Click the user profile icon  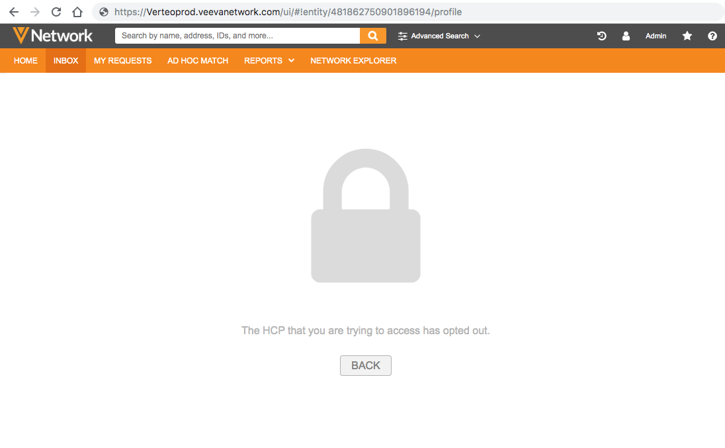tap(626, 36)
